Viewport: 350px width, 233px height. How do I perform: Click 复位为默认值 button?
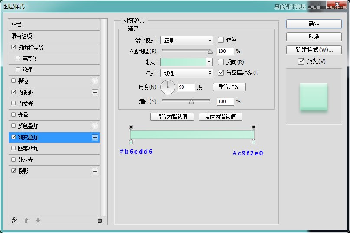pyautogui.click(x=220, y=116)
